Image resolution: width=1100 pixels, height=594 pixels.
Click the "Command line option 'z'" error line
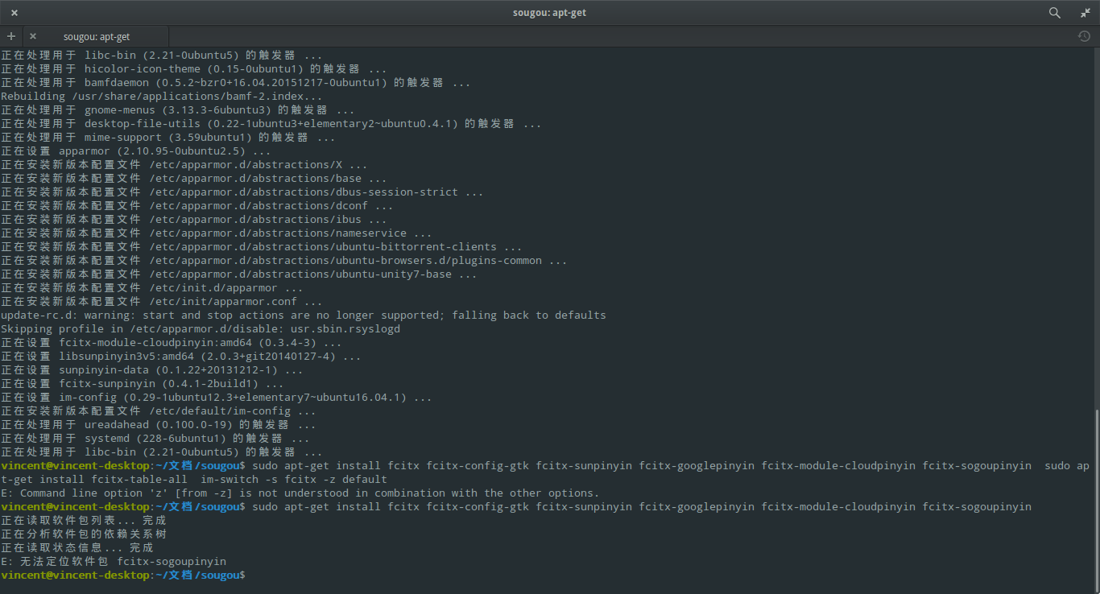tap(300, 493)
